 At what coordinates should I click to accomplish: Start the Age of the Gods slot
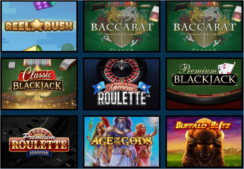(x=122, y=142)
